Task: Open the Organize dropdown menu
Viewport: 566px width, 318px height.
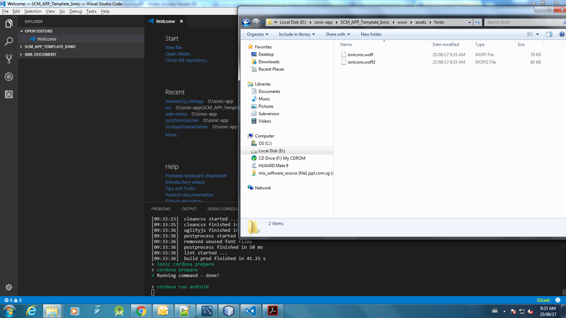Action: point(258,34)
